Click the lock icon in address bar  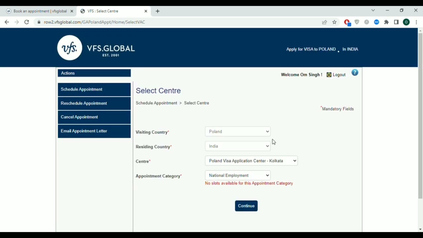(x=39, y=22)
